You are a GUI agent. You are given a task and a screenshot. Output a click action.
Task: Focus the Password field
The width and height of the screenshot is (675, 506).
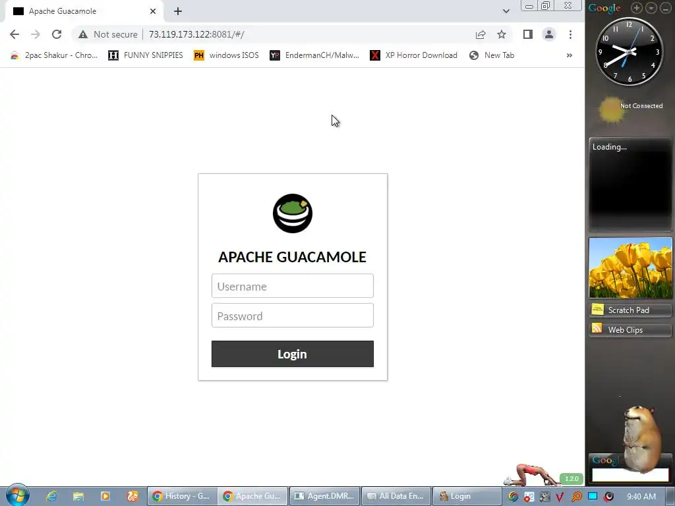292,316
